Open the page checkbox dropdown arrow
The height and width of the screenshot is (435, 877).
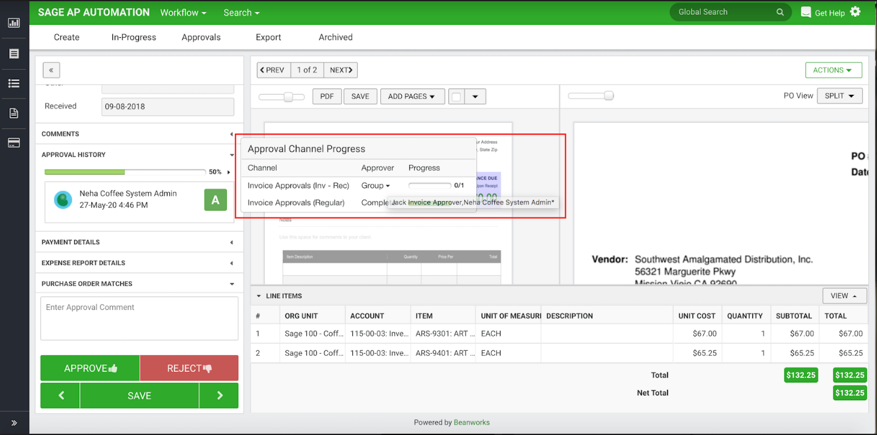(x=476, y=97)
